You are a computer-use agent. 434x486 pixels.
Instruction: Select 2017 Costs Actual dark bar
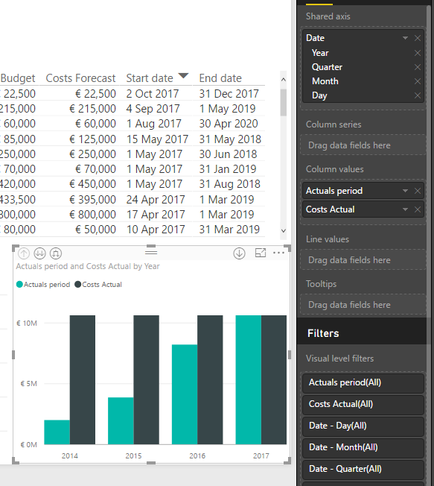(274, 380)
